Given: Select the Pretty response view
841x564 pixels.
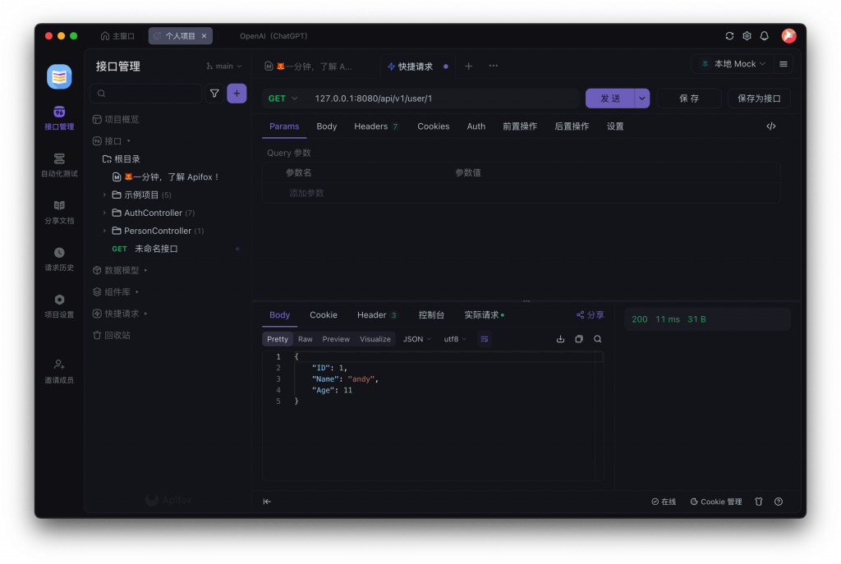Looking at the screenshot, I should [x=278, y=339].
